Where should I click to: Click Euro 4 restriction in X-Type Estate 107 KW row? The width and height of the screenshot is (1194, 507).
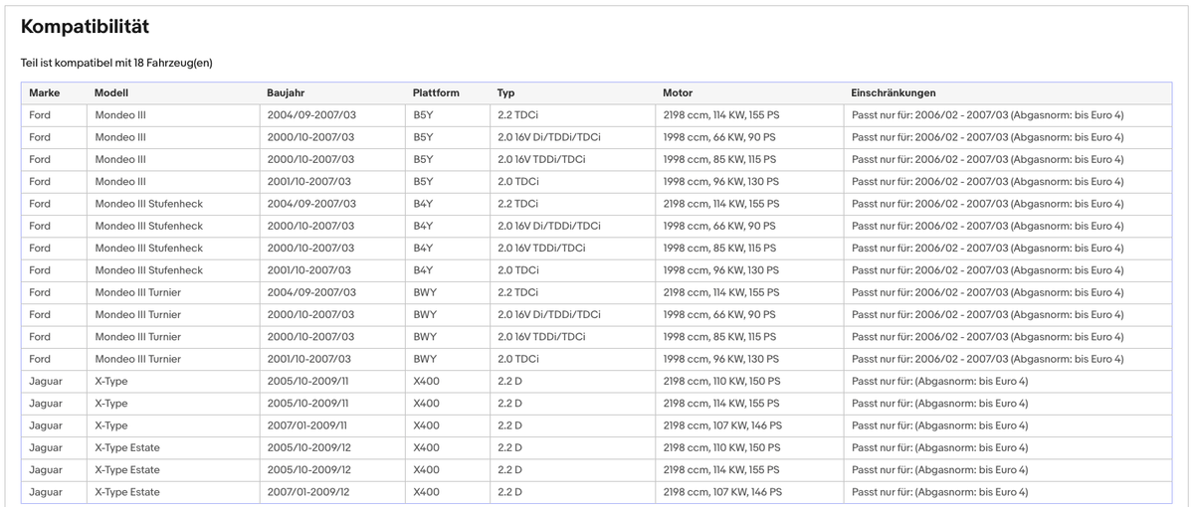[940, 492]
